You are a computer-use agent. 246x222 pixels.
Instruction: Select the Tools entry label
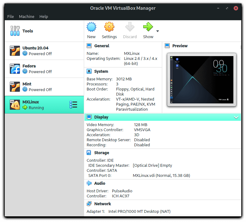[28, 31]
